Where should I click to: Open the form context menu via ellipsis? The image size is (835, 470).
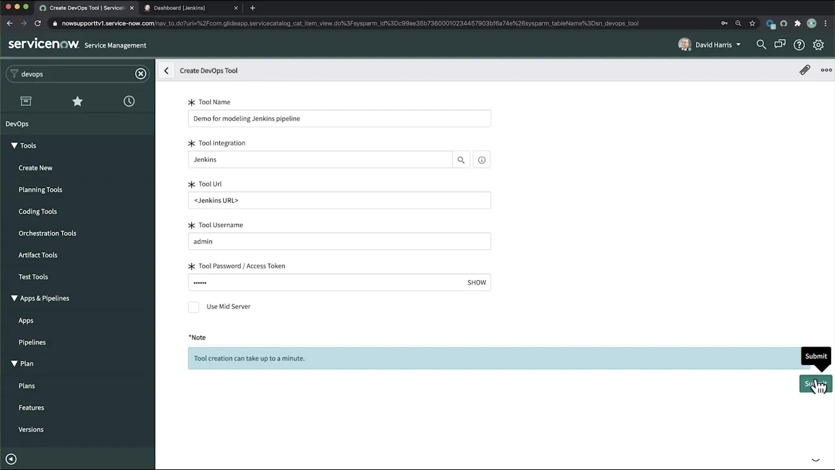click(826, 70)
